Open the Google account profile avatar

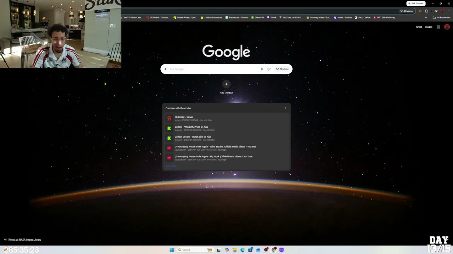tap(447, 27)
